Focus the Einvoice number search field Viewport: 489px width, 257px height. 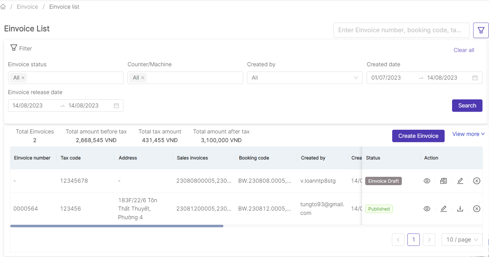[x=401, y=30]
